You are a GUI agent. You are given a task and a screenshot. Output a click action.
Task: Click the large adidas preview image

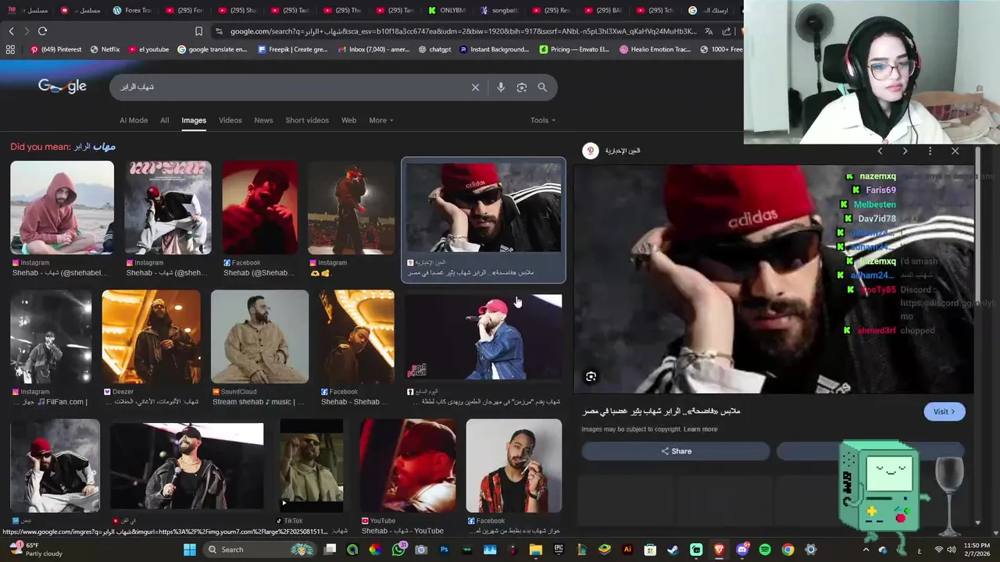773,279
